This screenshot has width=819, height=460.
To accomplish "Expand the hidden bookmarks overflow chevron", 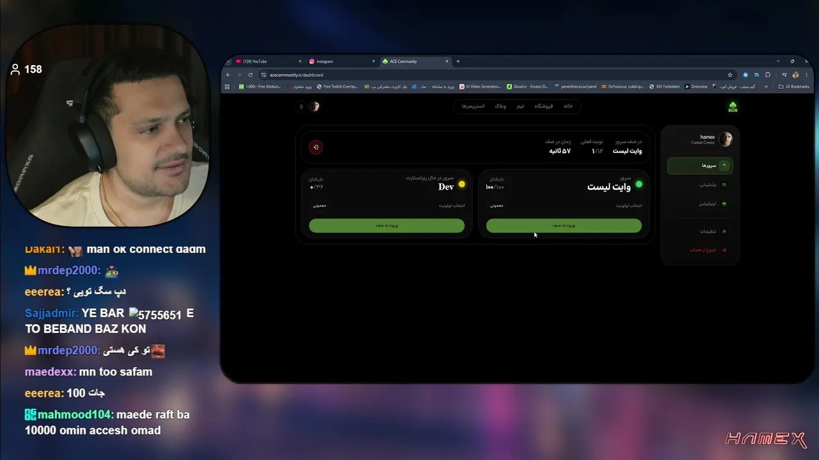I will [766, 86].
